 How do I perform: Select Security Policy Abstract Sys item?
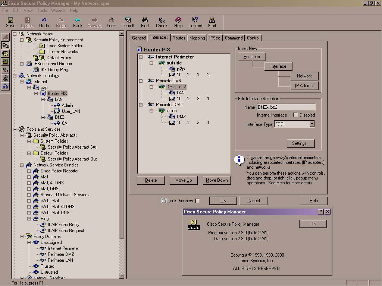(72, 147)
